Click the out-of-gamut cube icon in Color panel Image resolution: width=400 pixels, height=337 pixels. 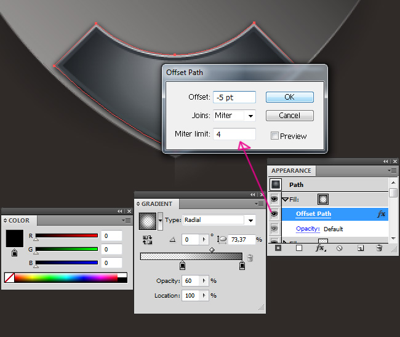pyautogui.click(x=15, y=252)
